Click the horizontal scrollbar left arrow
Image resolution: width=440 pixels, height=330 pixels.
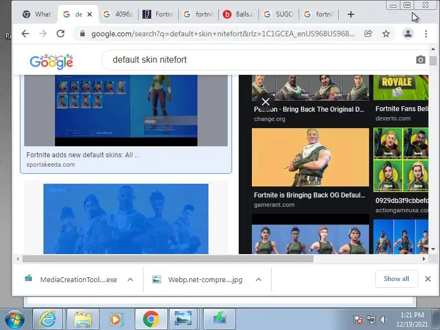tap(18, 258)
